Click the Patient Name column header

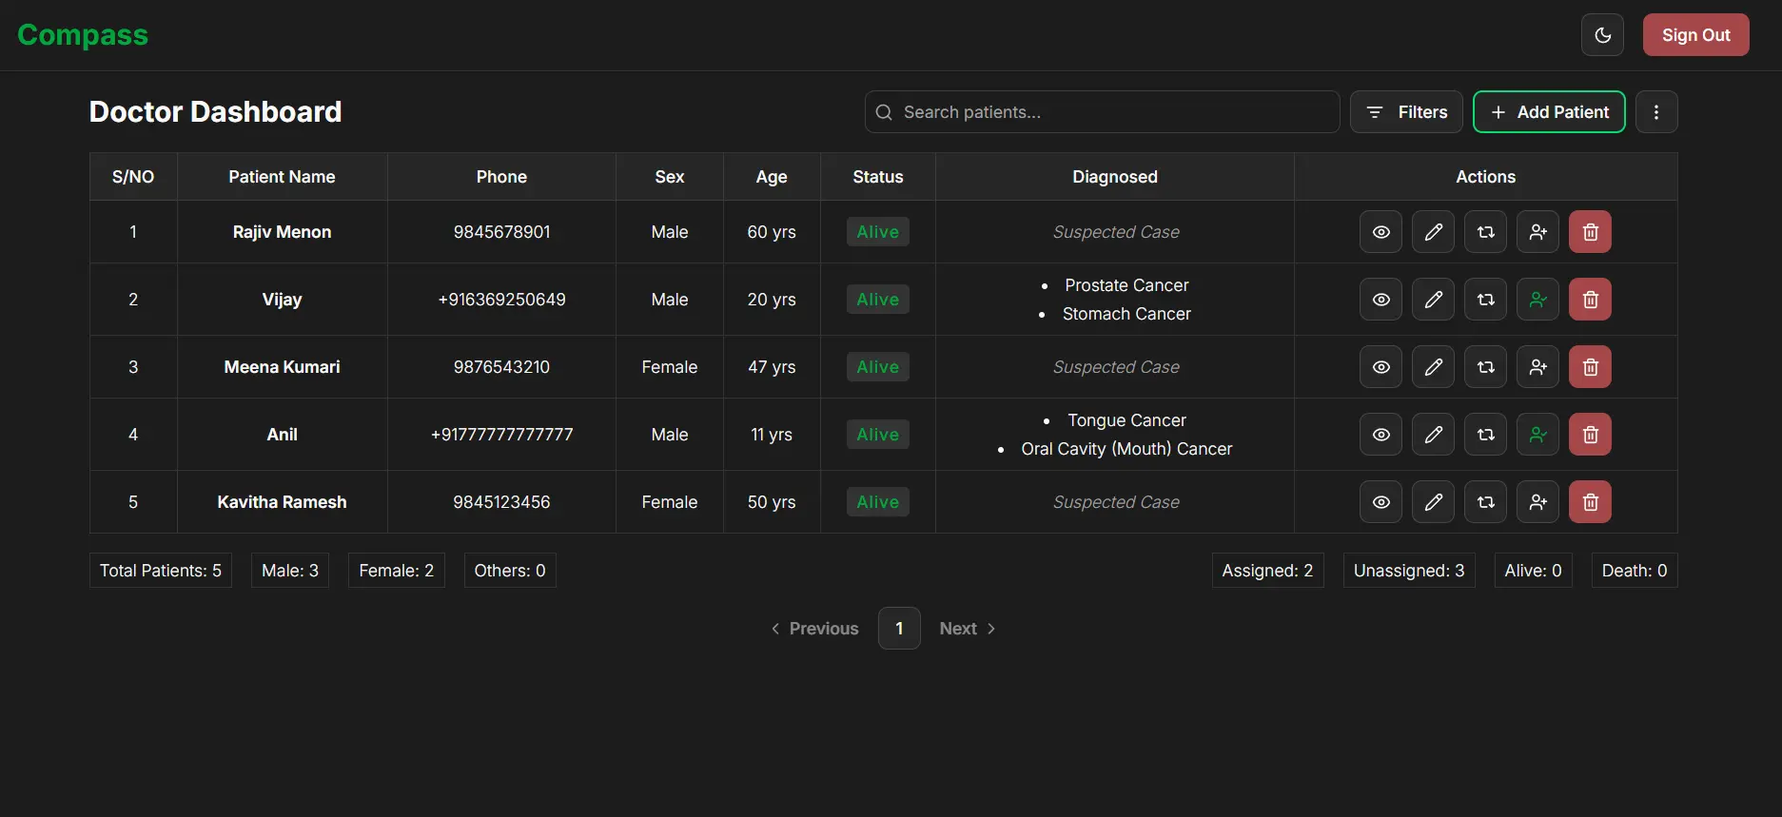282,177
